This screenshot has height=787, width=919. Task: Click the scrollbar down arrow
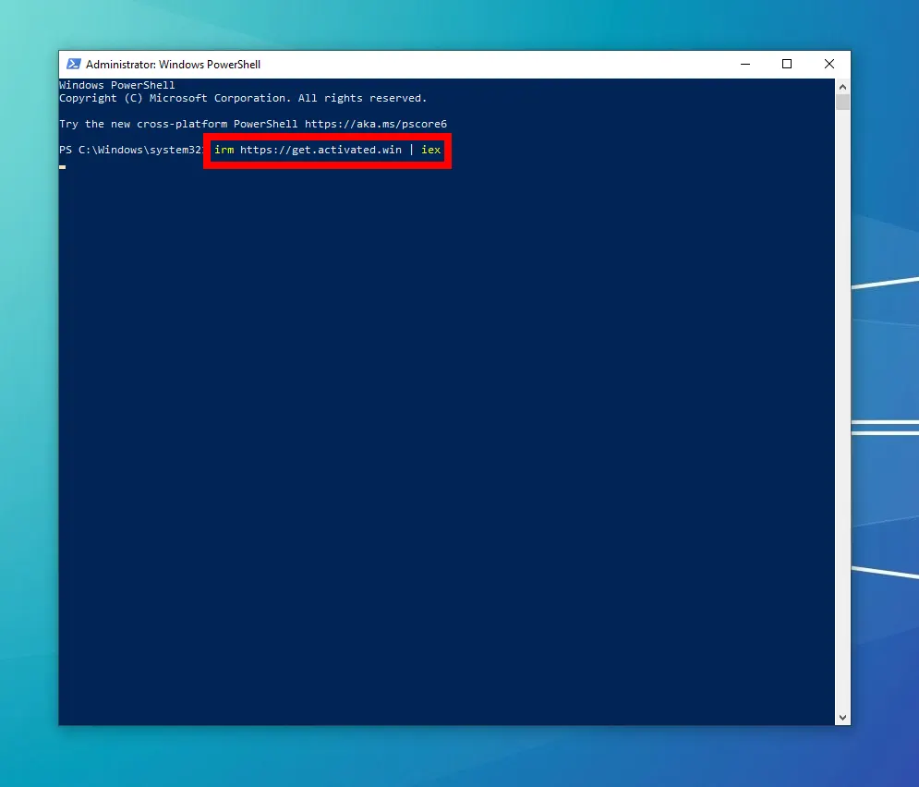842,718
